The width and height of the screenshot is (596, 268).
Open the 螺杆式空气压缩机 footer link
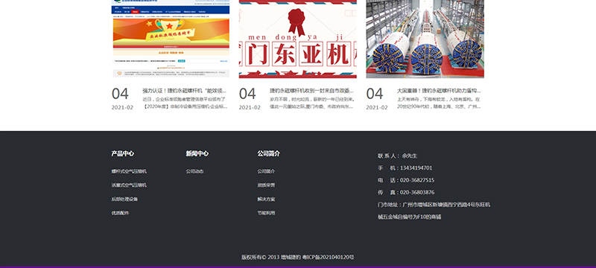(129, 171)
